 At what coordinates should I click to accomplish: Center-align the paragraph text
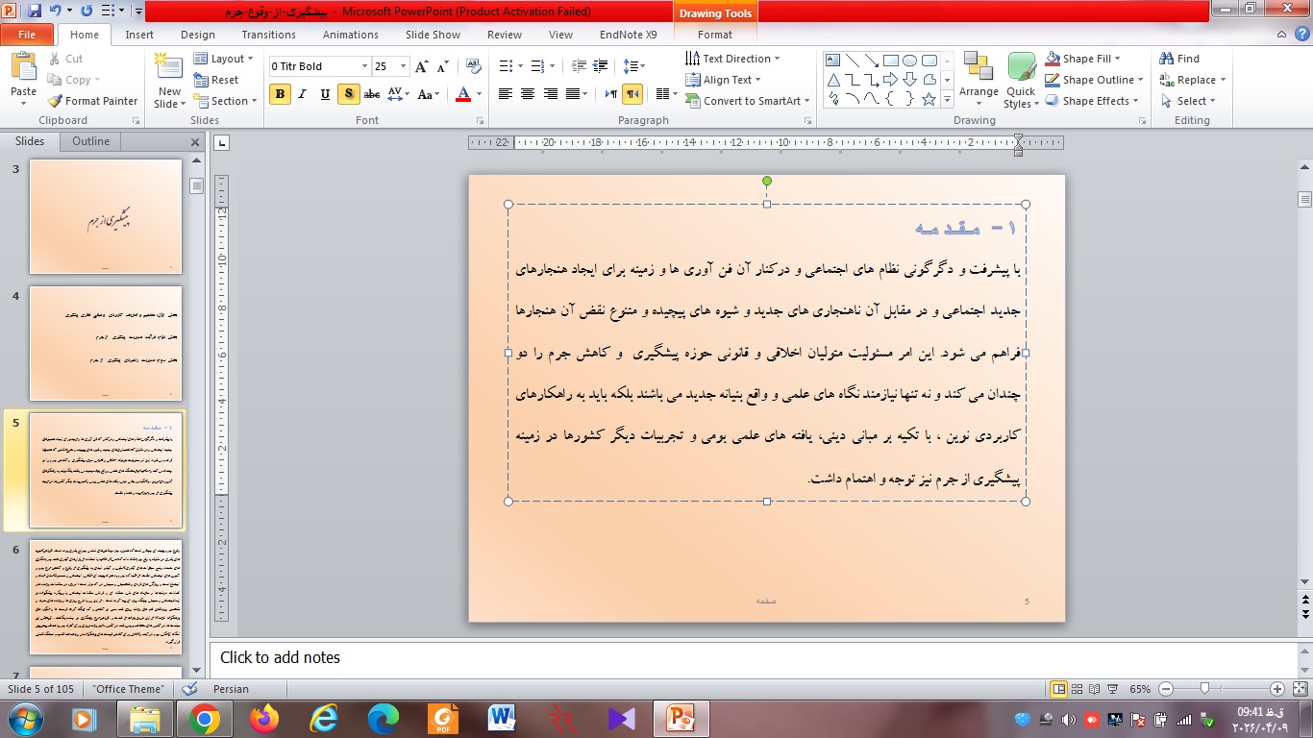pos(528,94)
